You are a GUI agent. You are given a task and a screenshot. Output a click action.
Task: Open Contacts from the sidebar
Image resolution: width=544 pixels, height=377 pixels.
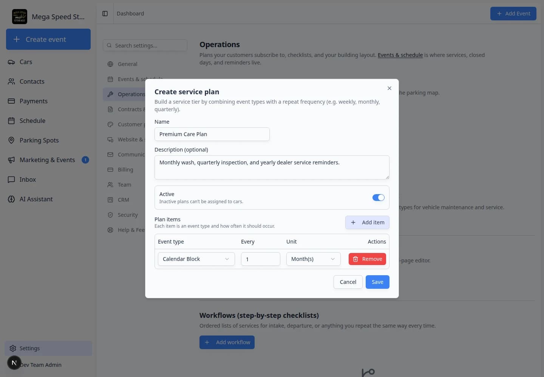coord(48,81)
